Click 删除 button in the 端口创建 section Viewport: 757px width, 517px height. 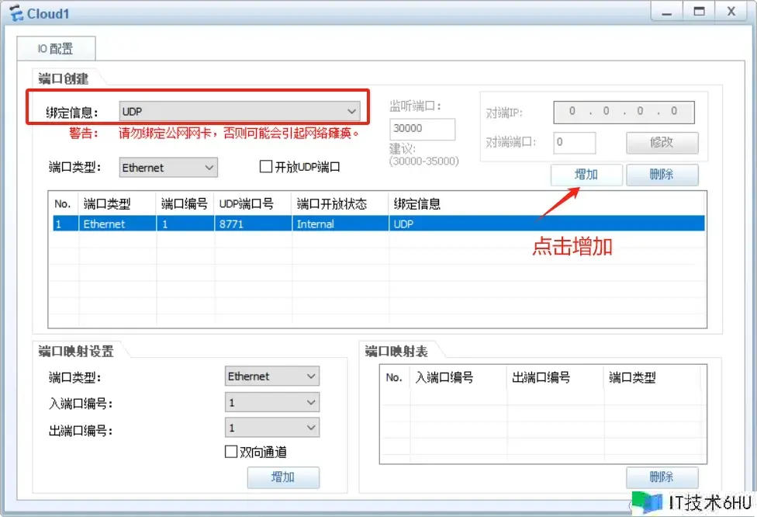tap(662, 175)
